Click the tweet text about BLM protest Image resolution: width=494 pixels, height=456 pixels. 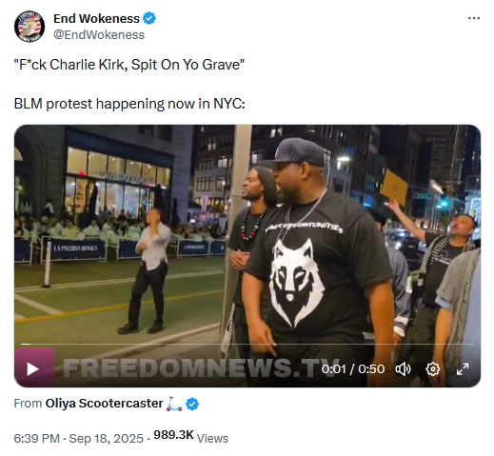(x=129, y=104)
